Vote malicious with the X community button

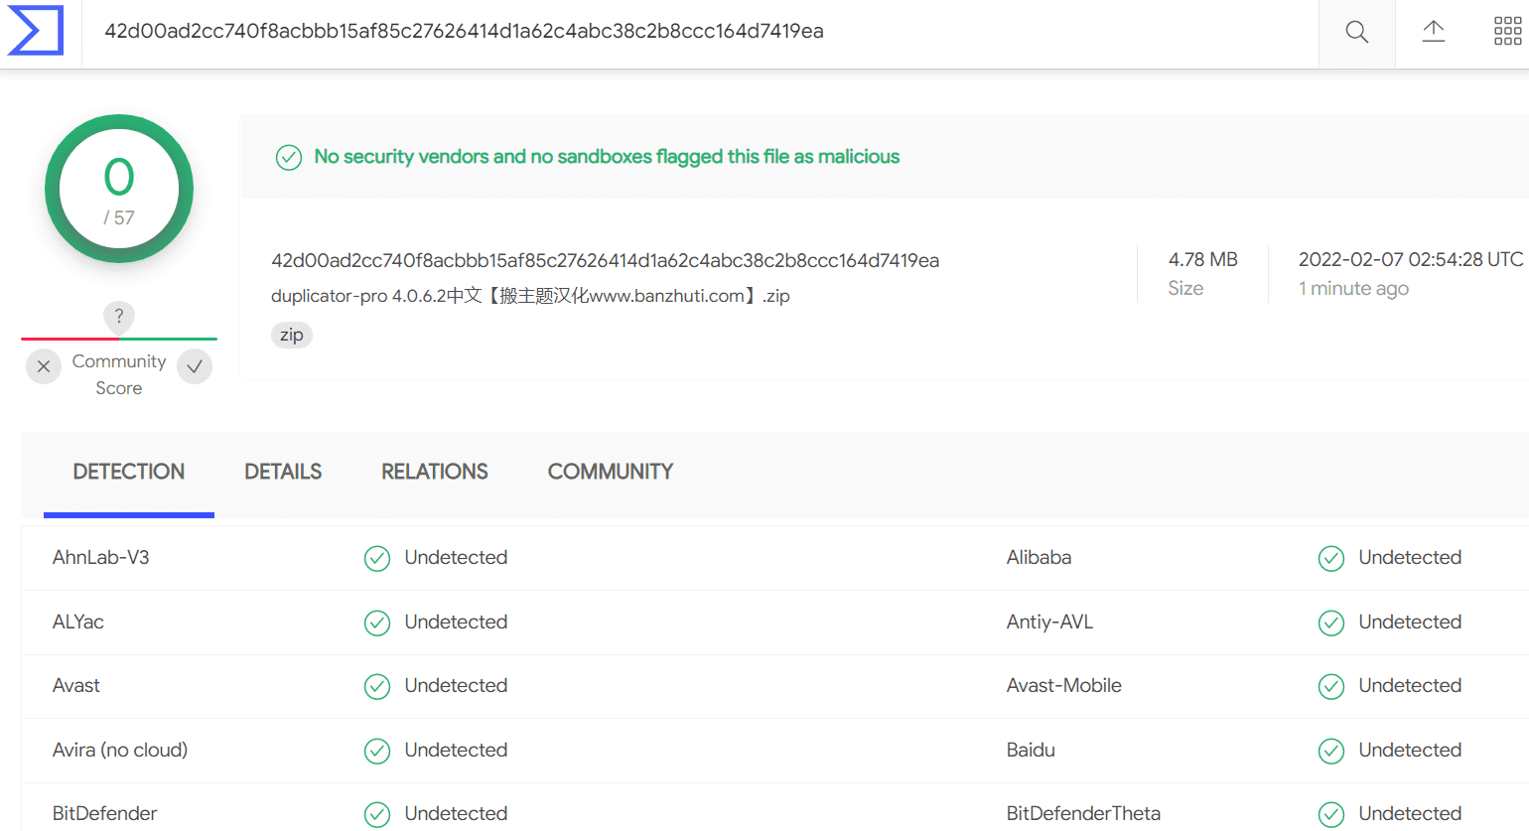pyautogui.click(x=44, y=366)
